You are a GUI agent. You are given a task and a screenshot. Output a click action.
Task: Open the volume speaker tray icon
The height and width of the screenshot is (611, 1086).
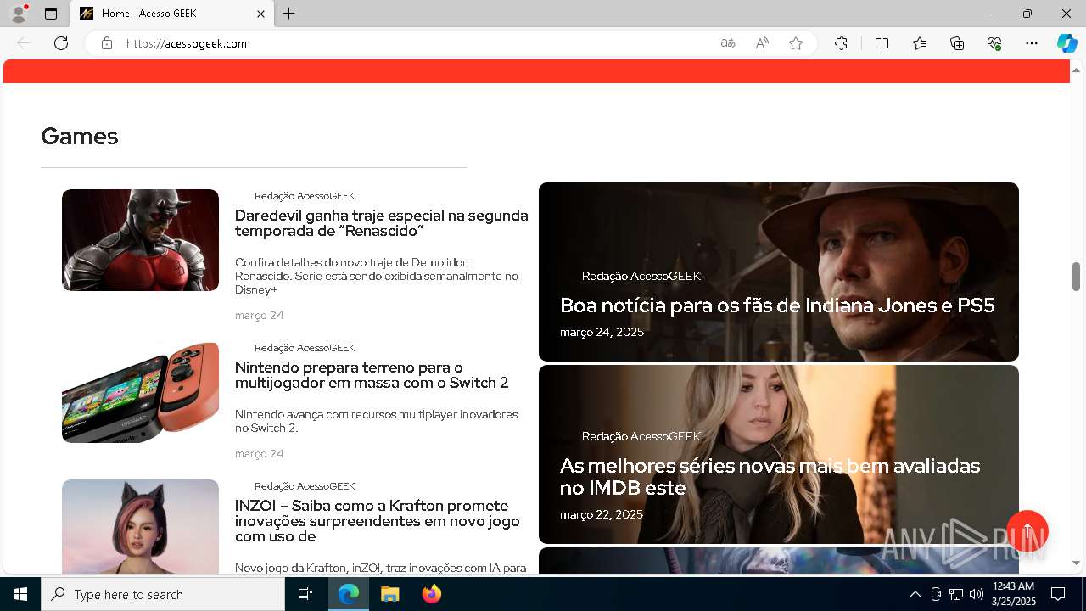[x=977, y=594]
